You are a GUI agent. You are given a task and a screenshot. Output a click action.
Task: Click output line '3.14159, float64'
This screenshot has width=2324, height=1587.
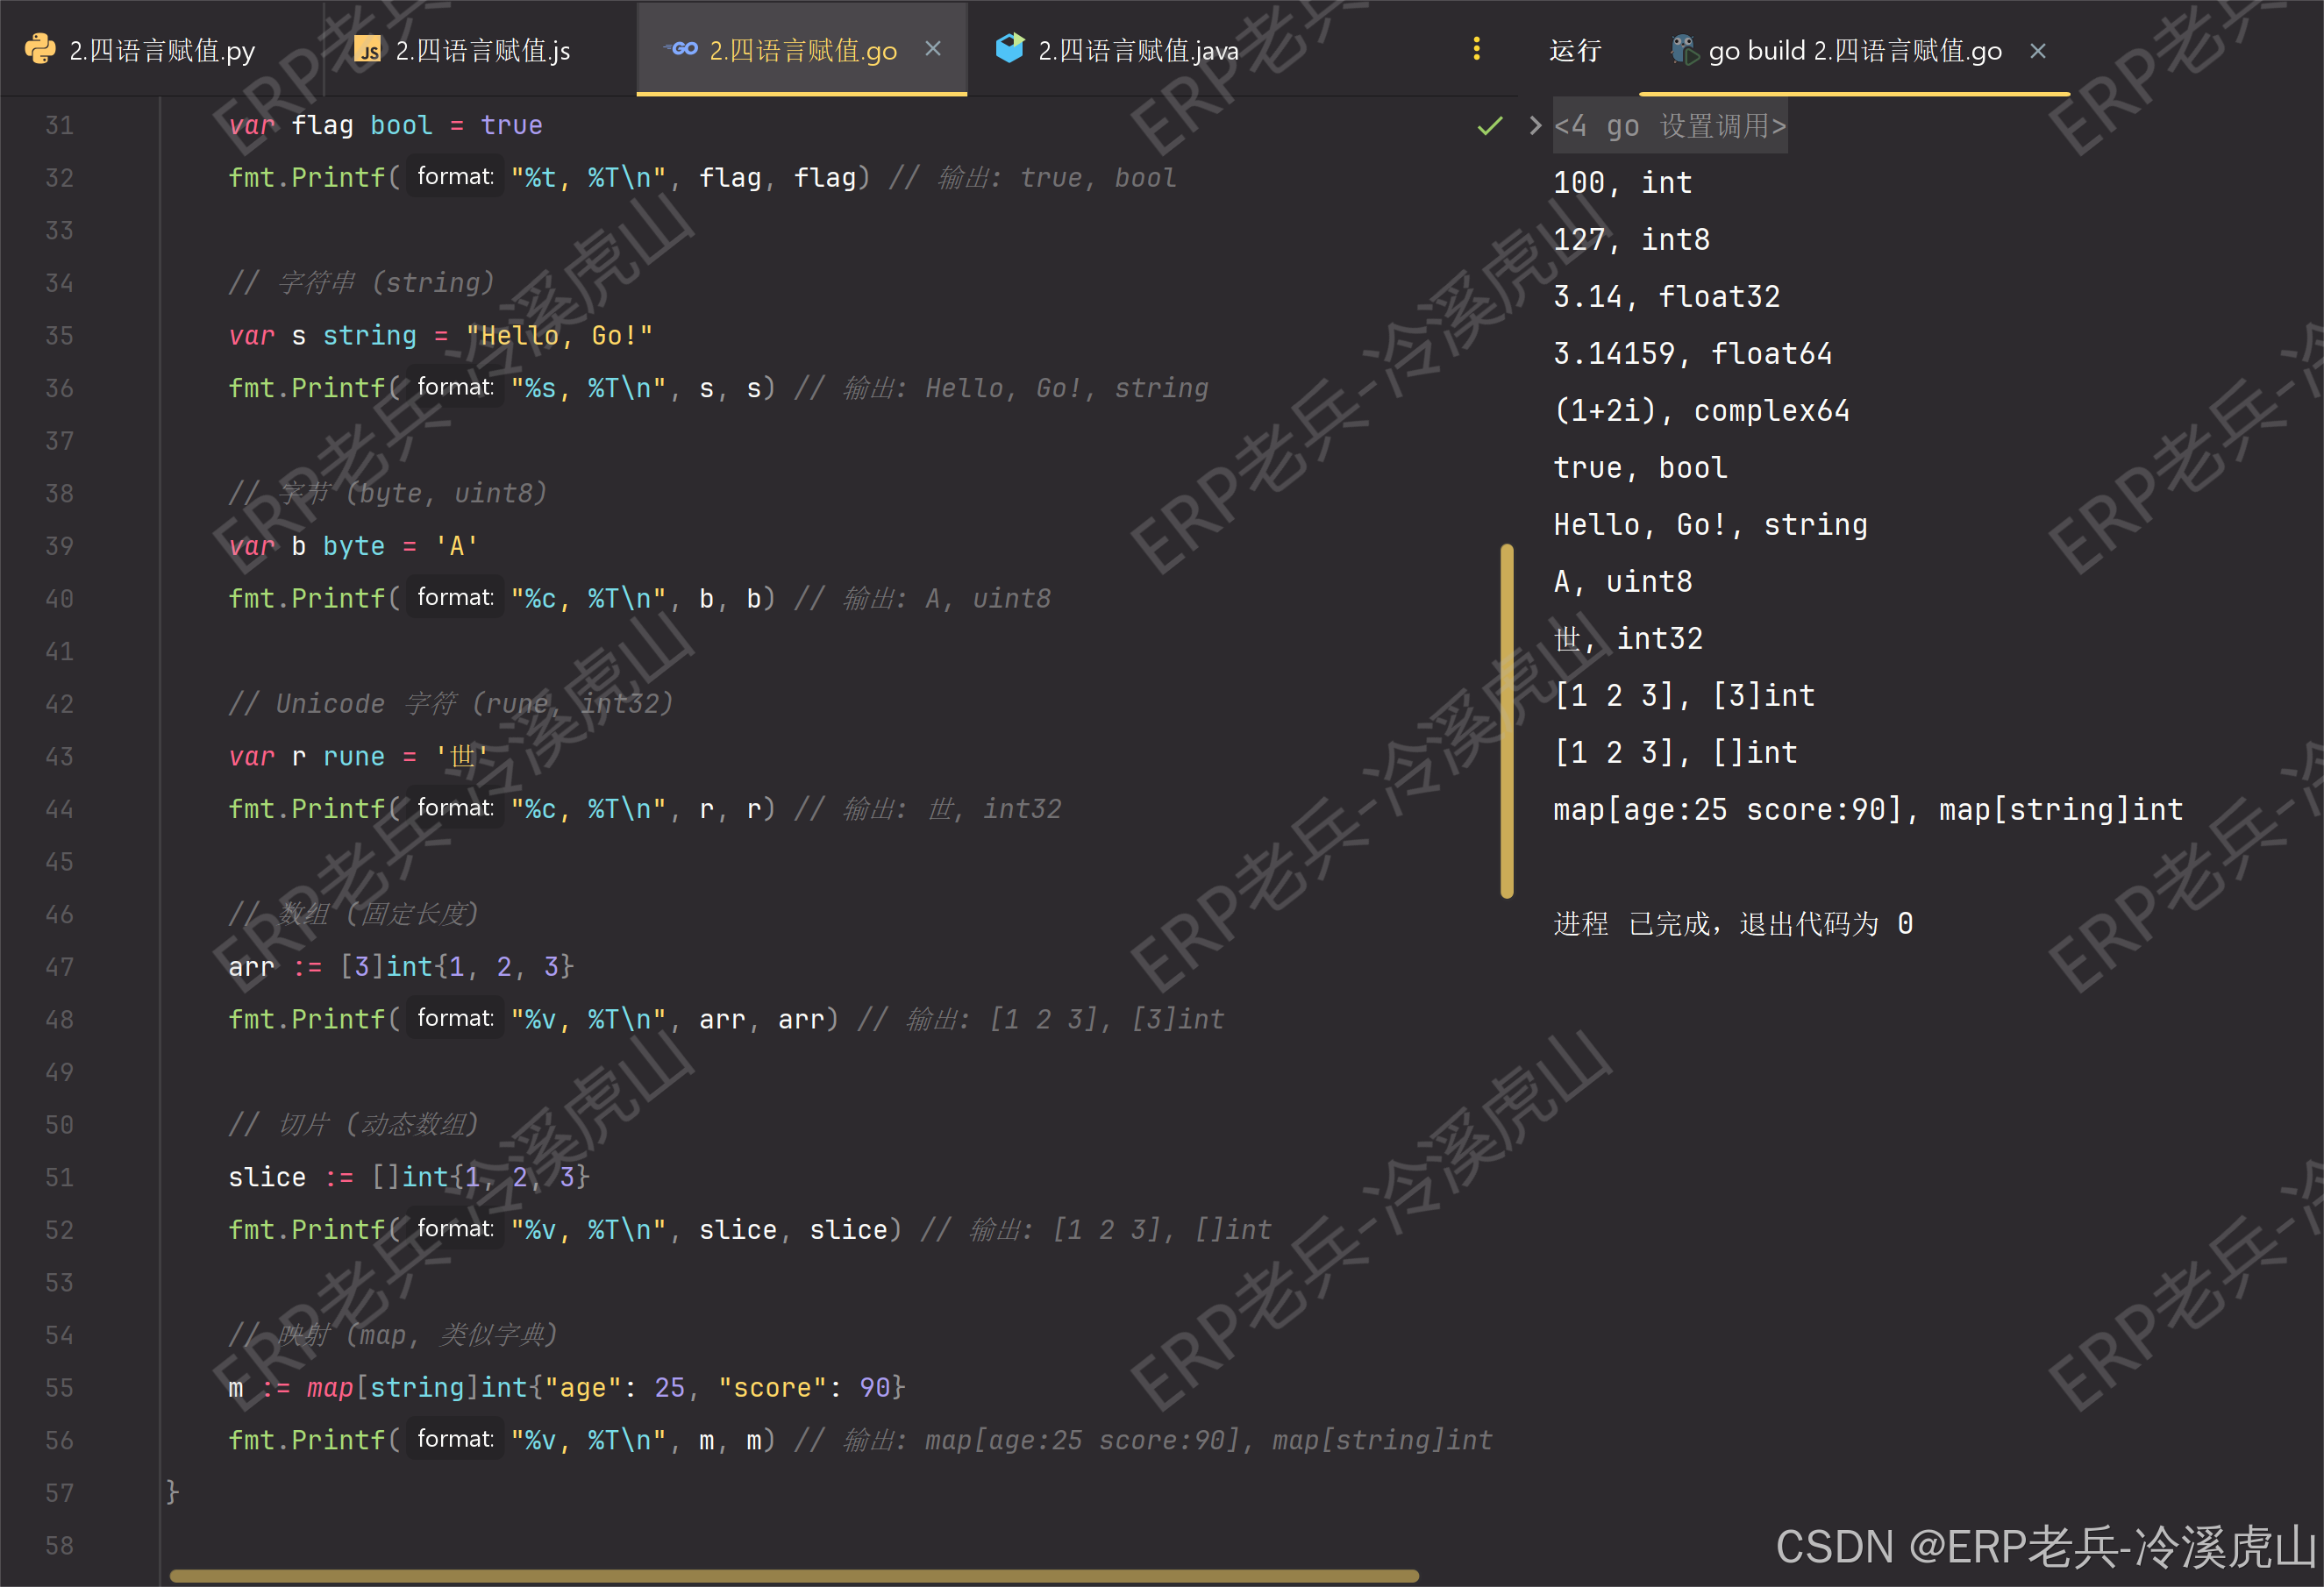pyautogui.click(x=1692, y=354)
